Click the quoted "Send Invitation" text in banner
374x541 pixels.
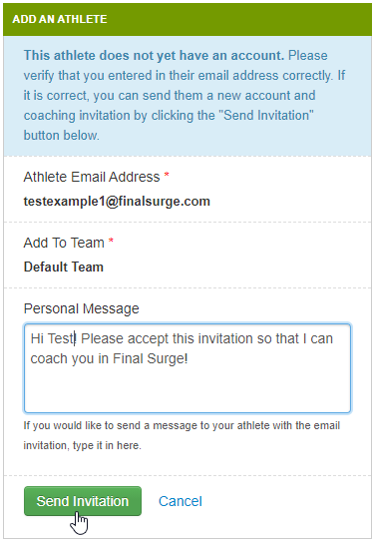(x=268, y=115)
